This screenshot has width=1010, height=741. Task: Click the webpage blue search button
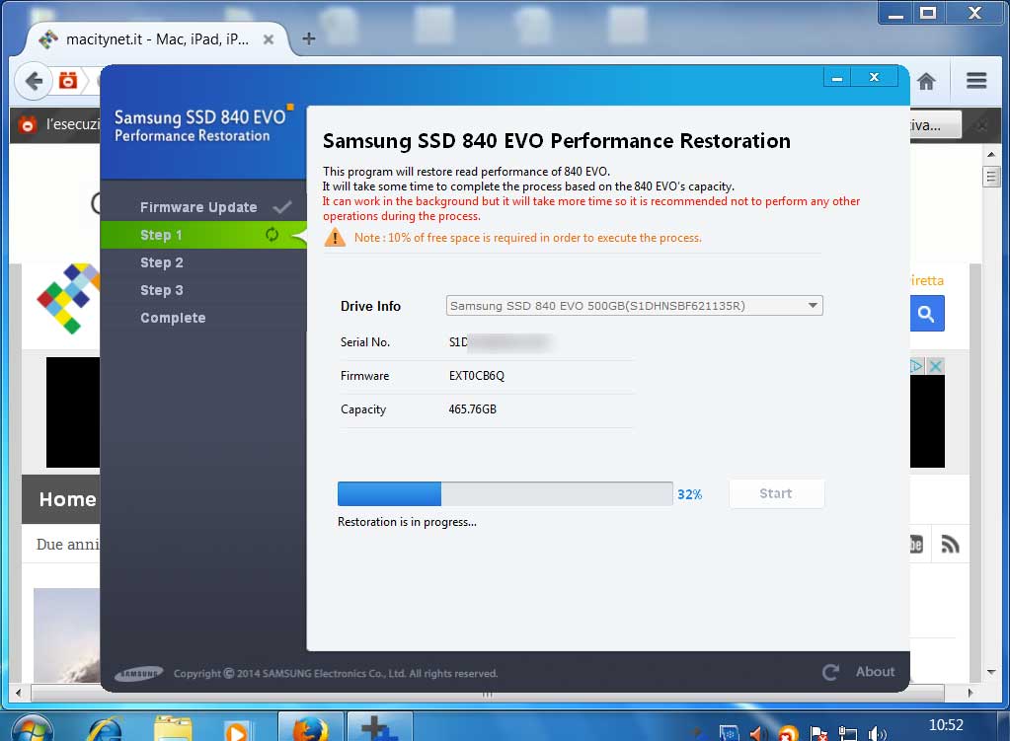[926, 314]
